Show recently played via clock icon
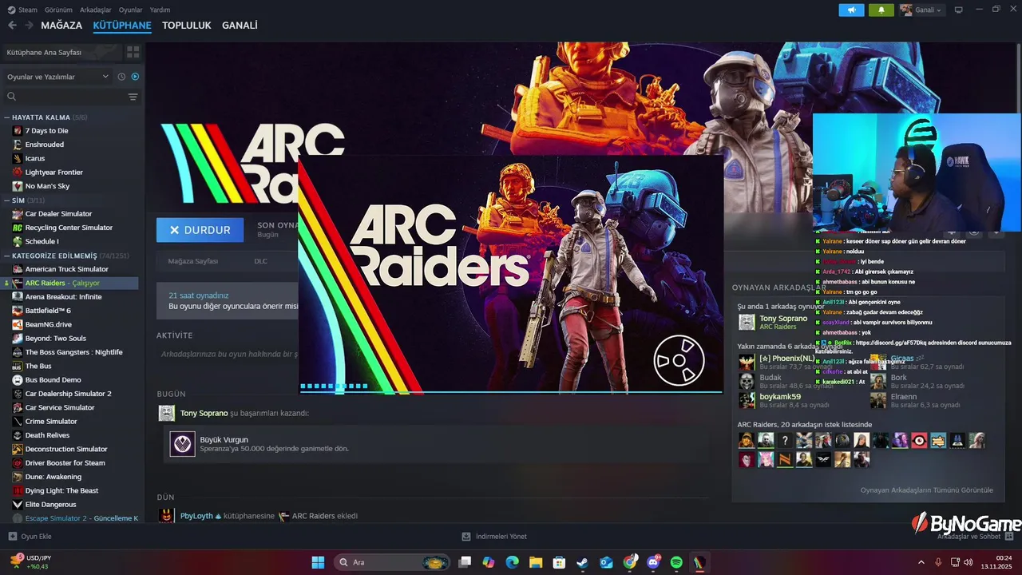The height and width of the screenshot is (575, 1022). click(x=121, y=77)
